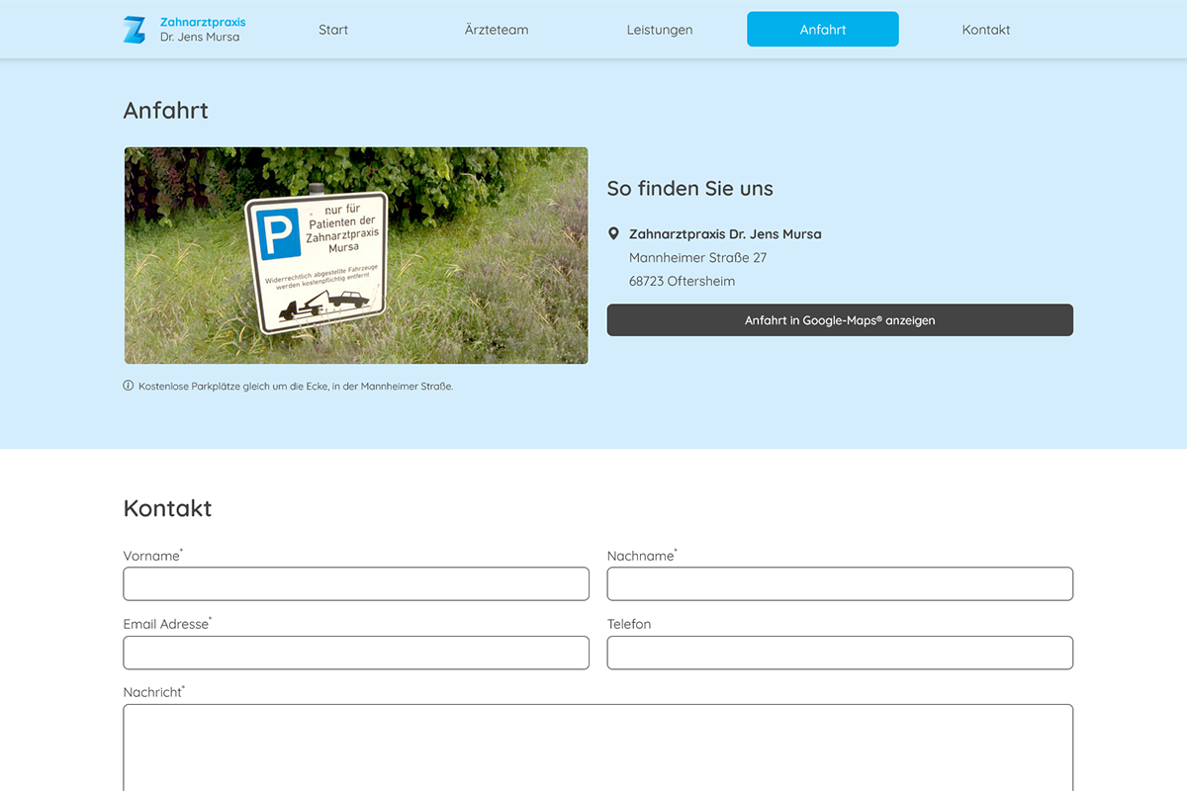
Task: Go to the Ärzteteam section
Action: (497, 30)
